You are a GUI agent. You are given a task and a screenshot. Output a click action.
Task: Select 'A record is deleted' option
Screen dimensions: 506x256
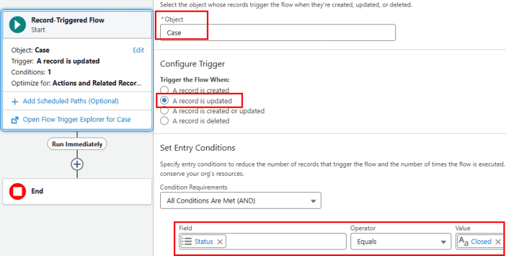[164, 121]
